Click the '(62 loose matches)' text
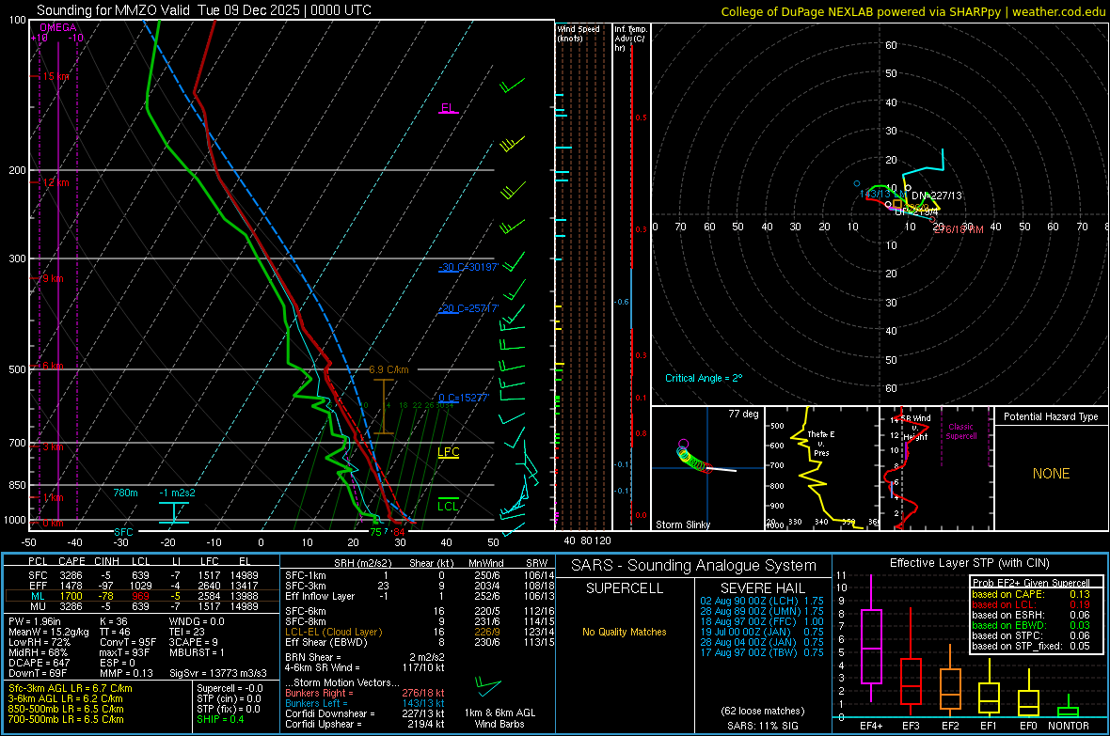 click(x=762, y=711)
